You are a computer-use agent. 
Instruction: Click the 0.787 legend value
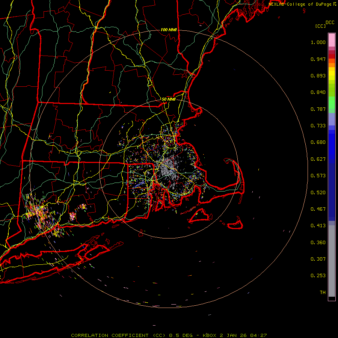coord(318,109)
